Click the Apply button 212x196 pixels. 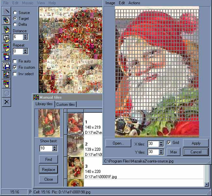[x=196, y=143]
